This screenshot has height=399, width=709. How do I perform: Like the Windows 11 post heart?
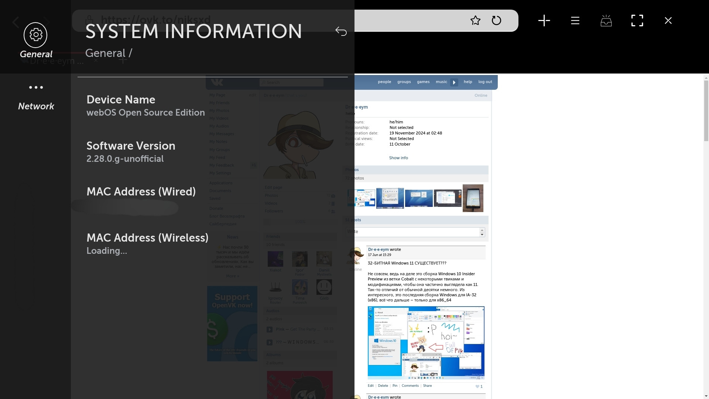[x=477, y=386]
